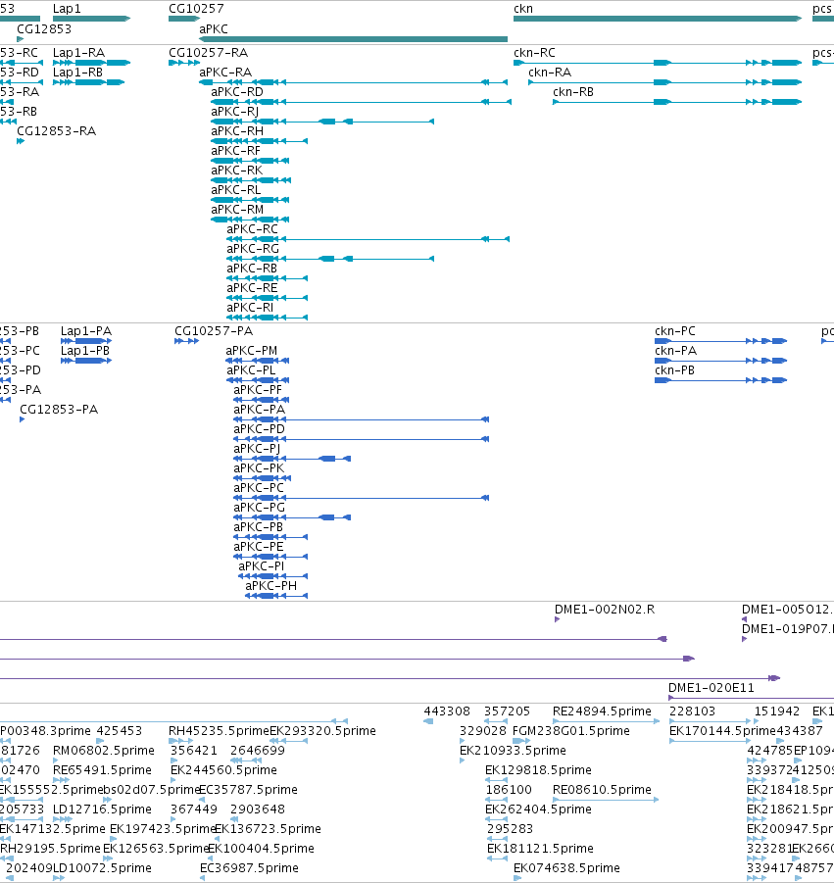Select the ckn-PA protein label
The width and height of the screenshot is (834, 883).
coord(676,351)
